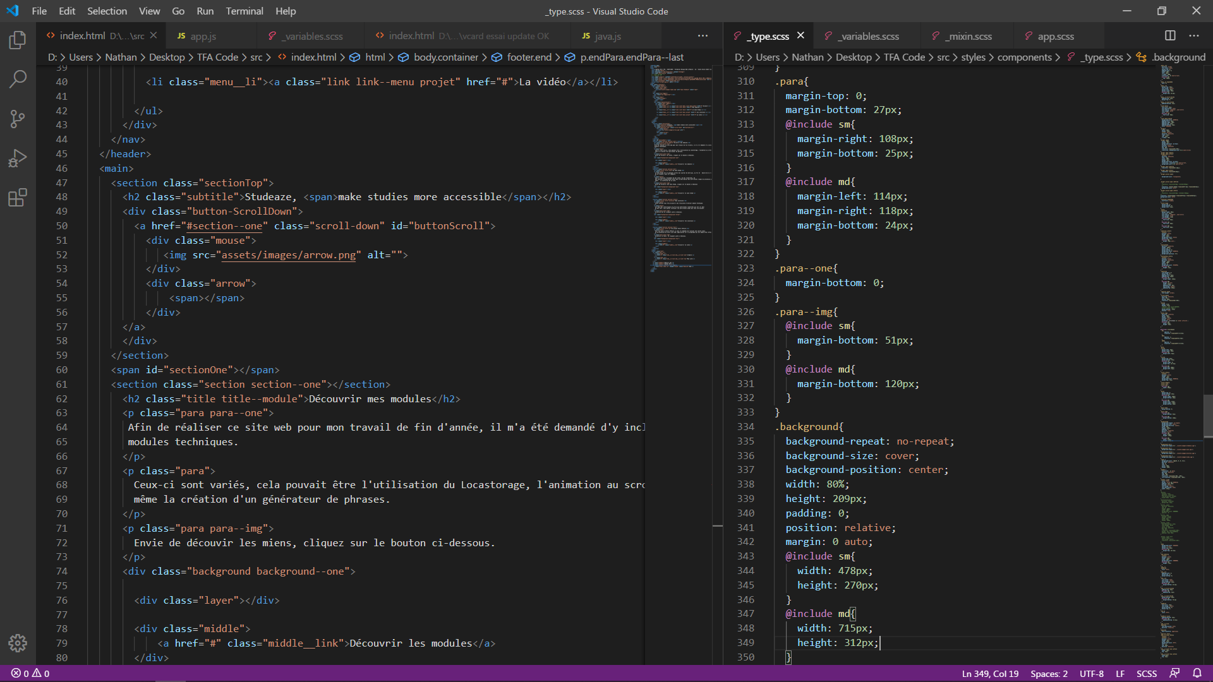Open the Terminal menu

pyautogui.click(x=244, y=11)
